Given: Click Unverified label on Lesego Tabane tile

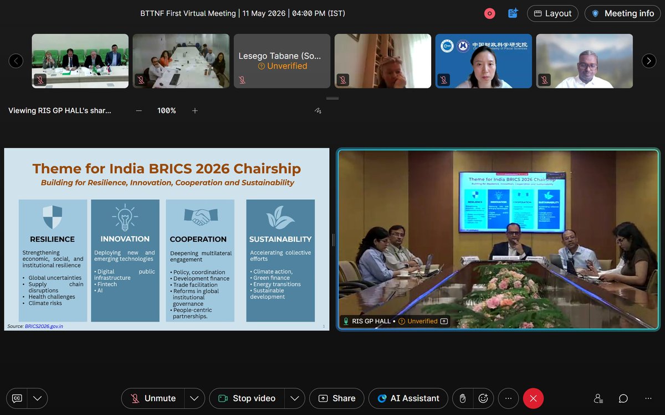Looking at the screenshot, I should tap(282, 66).
